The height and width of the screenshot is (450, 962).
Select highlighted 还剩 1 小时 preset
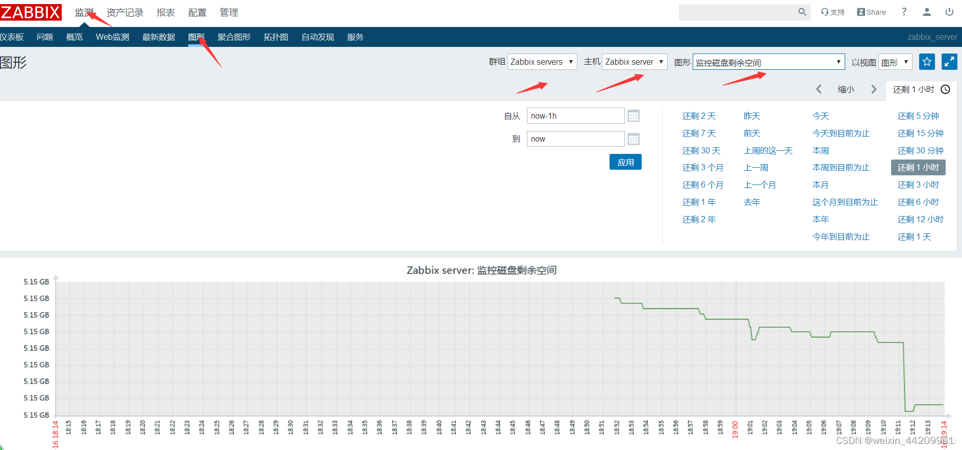click(x=918, y=168)
